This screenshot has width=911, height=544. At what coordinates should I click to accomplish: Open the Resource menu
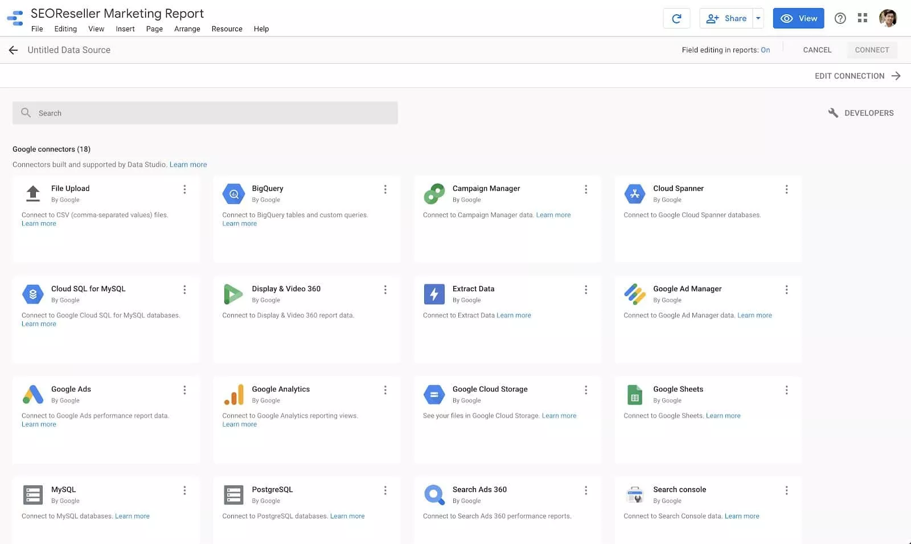pos(227,28)
